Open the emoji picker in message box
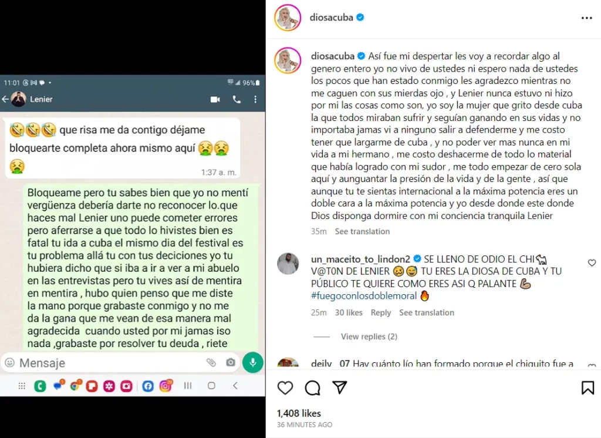This screenshot has height=438, width=601. click(x=9, y=362)
